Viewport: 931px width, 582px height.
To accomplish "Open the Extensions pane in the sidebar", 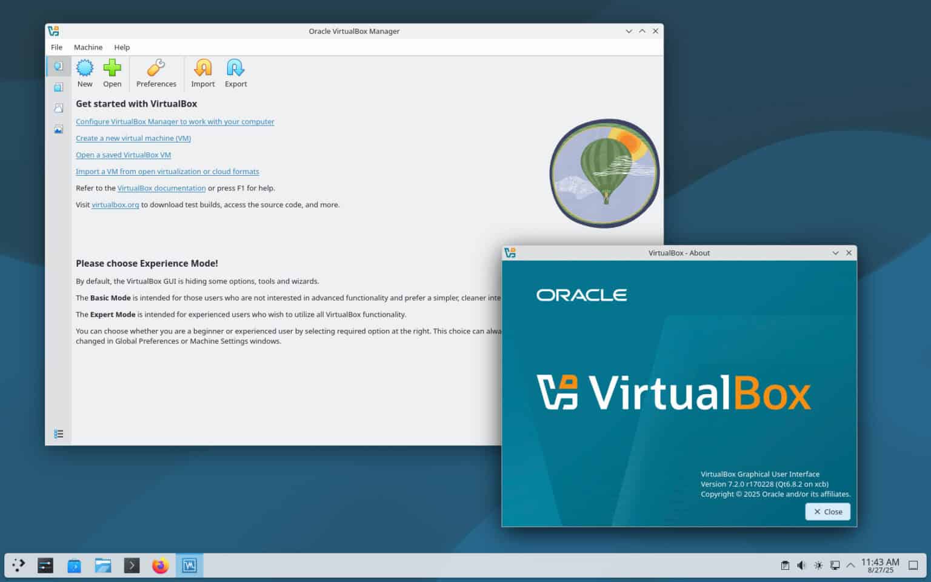I will click(58, 87).
